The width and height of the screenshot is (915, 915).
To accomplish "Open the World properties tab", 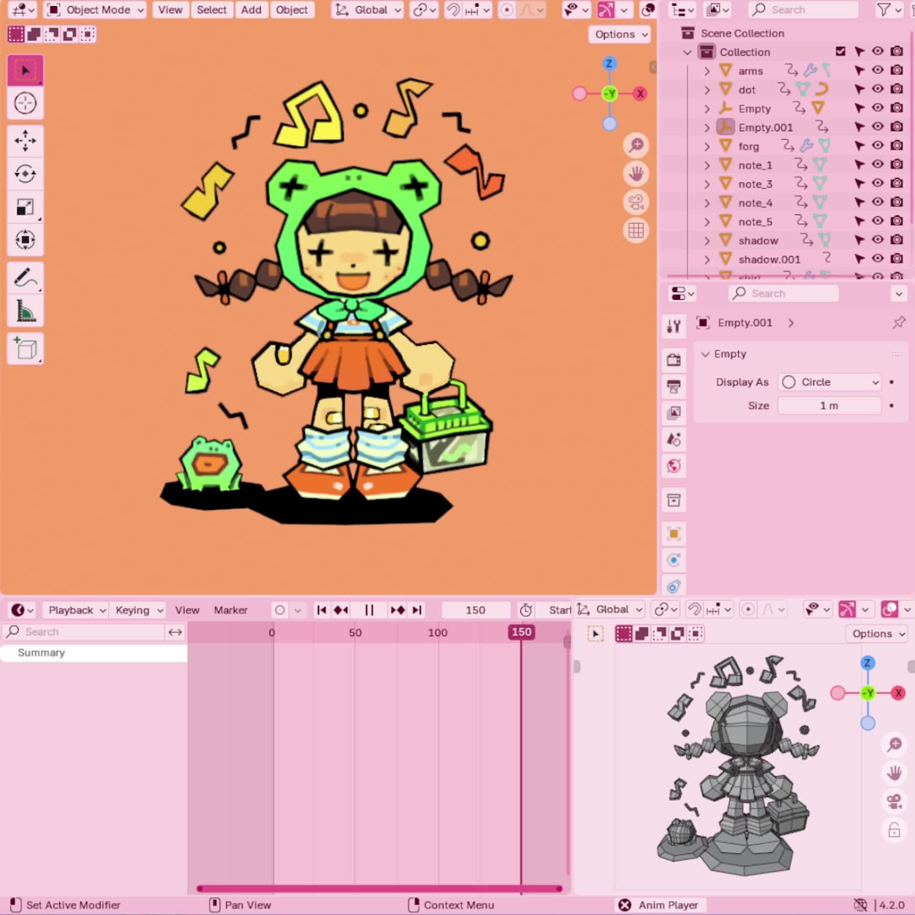I will (x=673, y=466).
